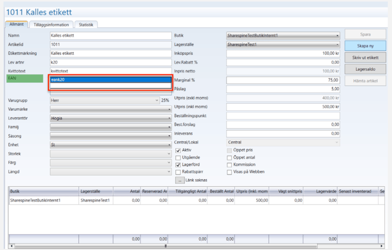Image resolution: width=392 pixels, height=250 pixels.
Task: Open the Statistik tab
Action: (86, 25)
